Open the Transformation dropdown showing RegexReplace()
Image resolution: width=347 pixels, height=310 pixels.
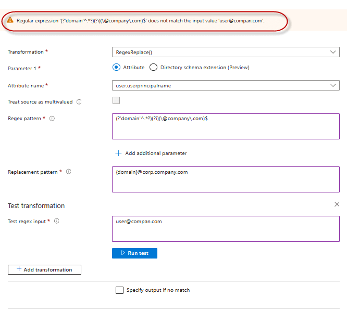225,52
